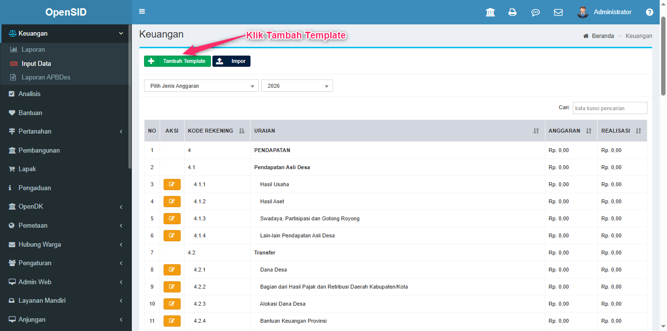The height and width of the screenshot is (331, 667).
Task: Click the help question mark icon
Action: pyautogui.click(x=649, y=12)
